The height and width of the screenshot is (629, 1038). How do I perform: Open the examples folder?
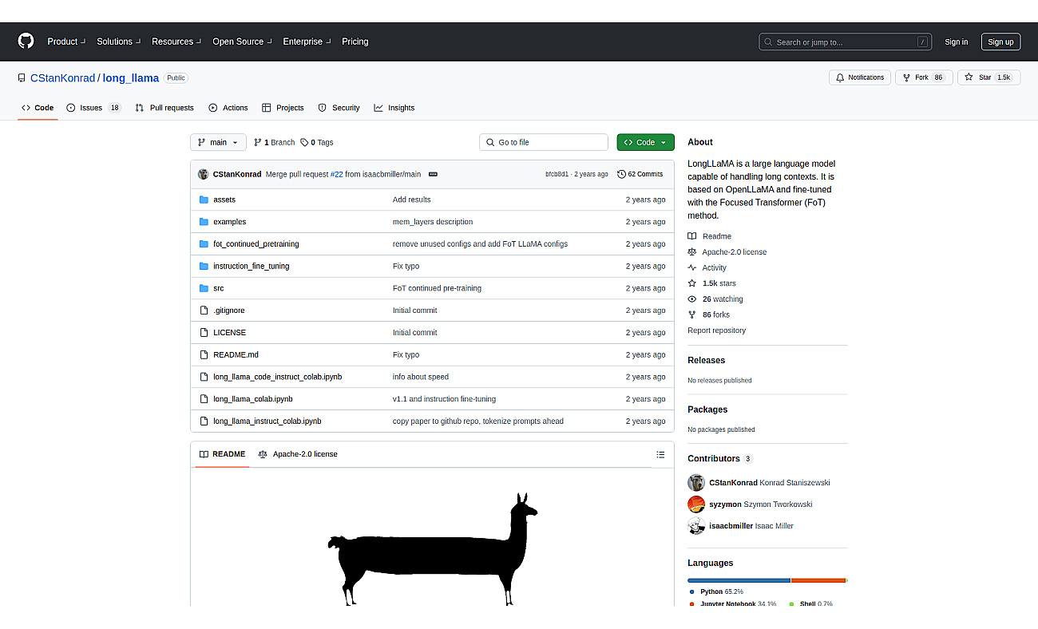tap(229, 222)
